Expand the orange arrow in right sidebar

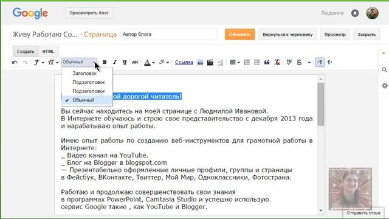(x=384, y=53)
